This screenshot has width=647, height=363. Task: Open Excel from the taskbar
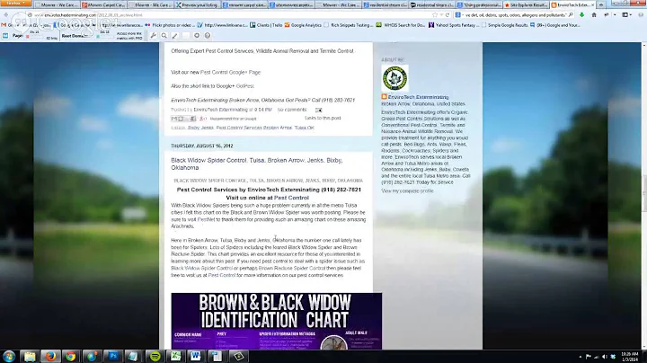[x=176, y=357]
